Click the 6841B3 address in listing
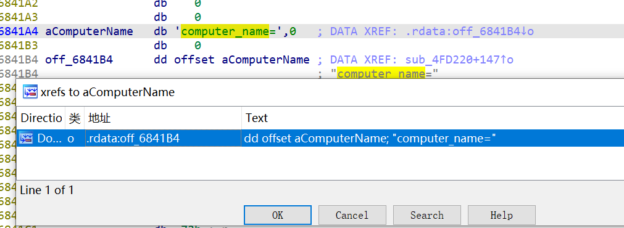The image size is (624, 228). tap(19, 45)
